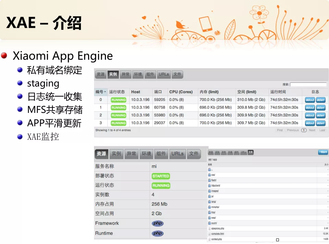The width and height of the screenshot is (329, 244).
Task: View stderr log for instance 1
Action: tap(321, 108)
